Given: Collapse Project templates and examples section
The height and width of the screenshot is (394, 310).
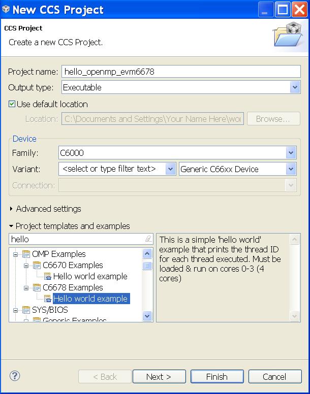Looking at the screenshot, I should click(12, 226).
